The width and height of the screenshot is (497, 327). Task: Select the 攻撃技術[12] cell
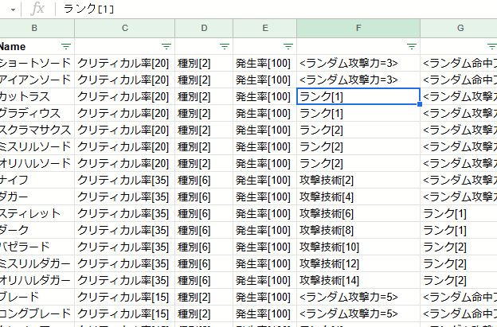click(358, 263)
